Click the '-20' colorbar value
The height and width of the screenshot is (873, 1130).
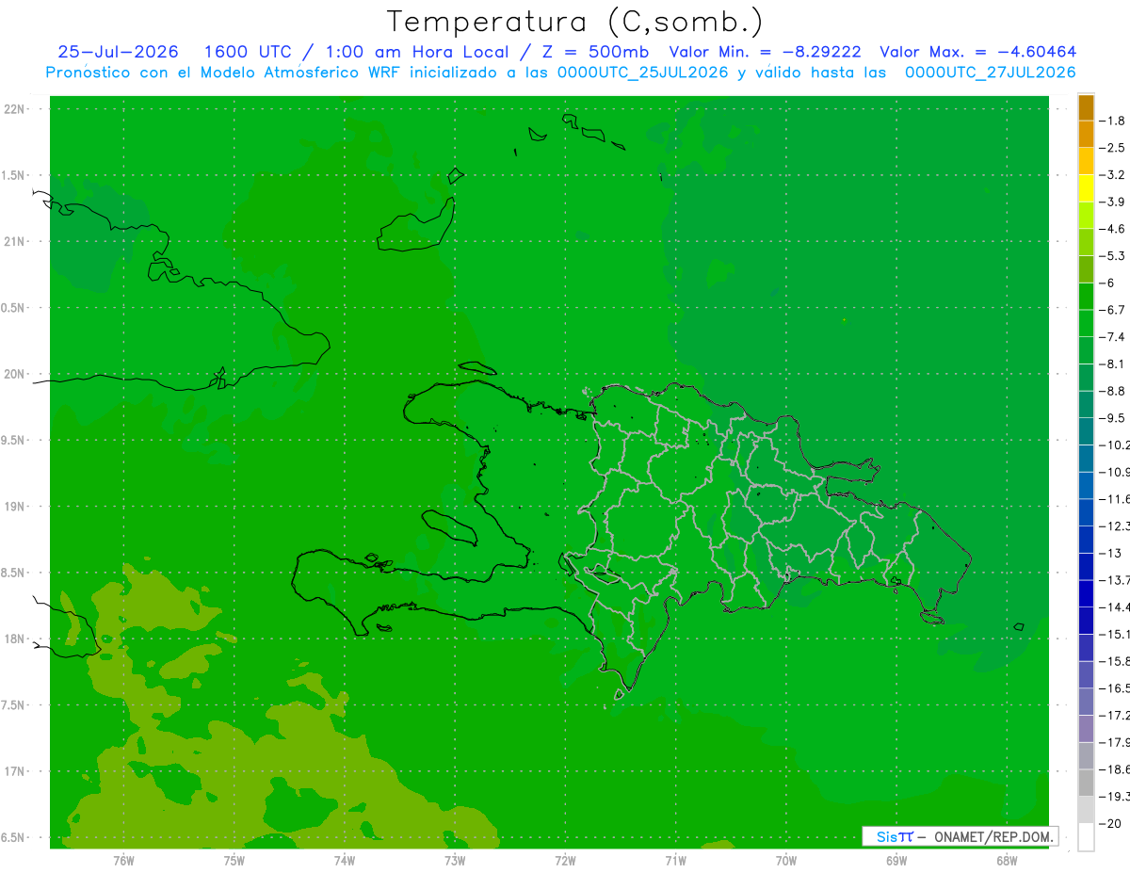pyautogui.click(x=1111, y=824)
